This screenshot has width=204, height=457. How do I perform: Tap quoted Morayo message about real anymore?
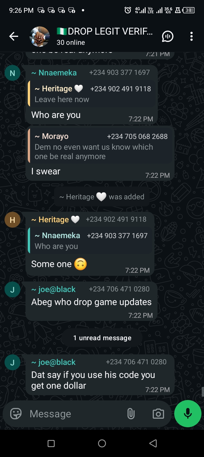point(100,146)
